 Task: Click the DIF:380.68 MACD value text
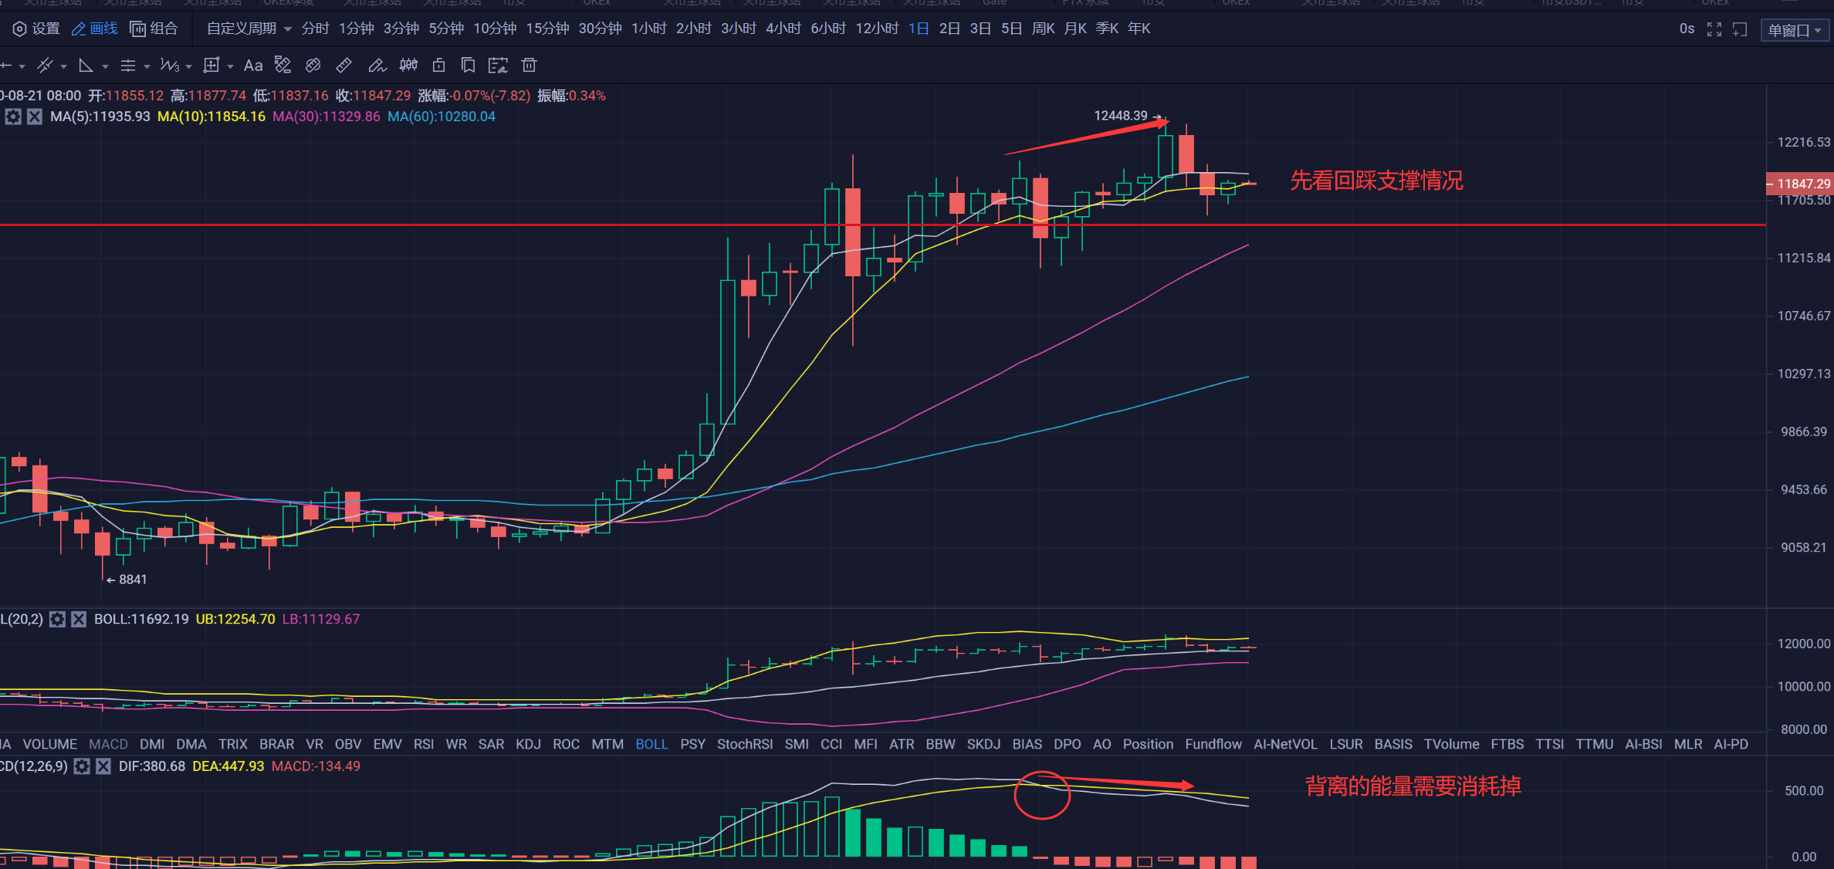tap(152, 766)
